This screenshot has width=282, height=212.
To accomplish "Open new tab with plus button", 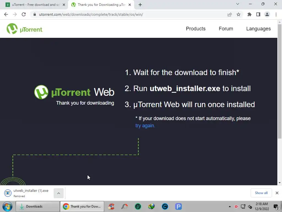I will [x=140, y=5].
